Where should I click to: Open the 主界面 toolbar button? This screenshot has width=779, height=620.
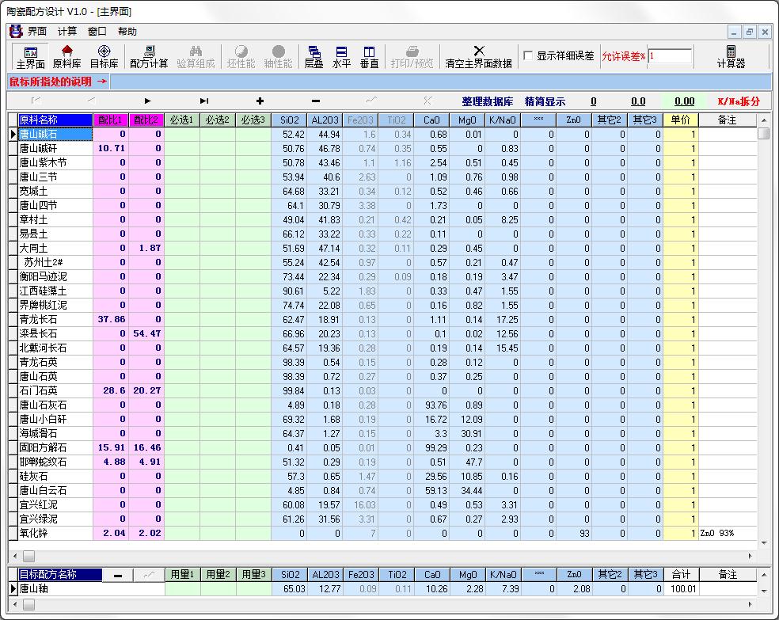click(x=30, y=57)
